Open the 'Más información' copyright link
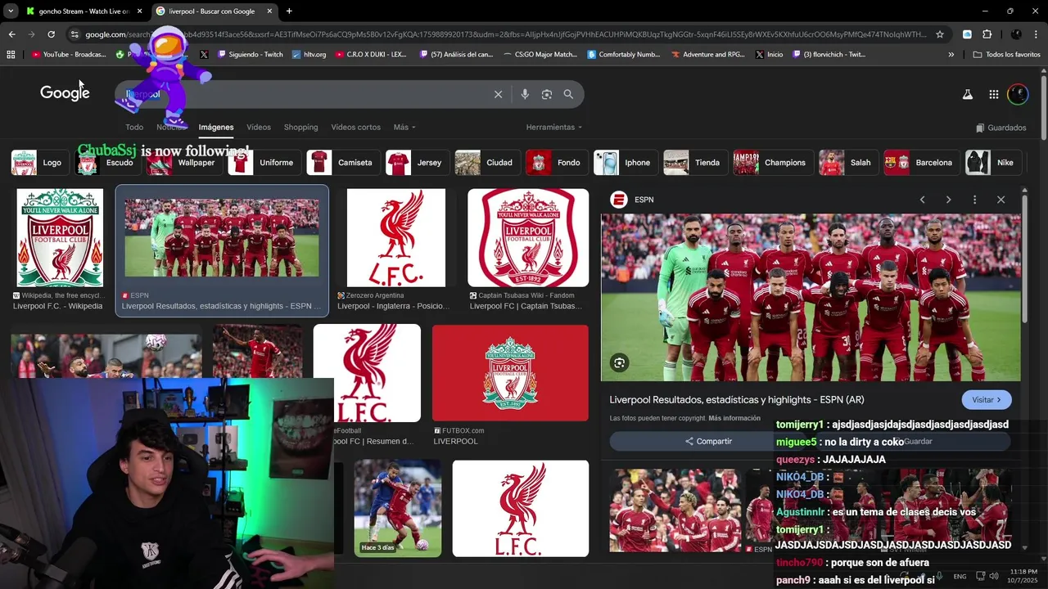This screenshot has height=589, width=1048. [x=734, y=418]
